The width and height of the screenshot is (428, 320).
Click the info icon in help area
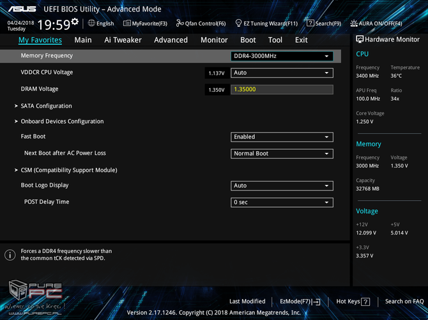pyautogui.click(x=10, y=255)
